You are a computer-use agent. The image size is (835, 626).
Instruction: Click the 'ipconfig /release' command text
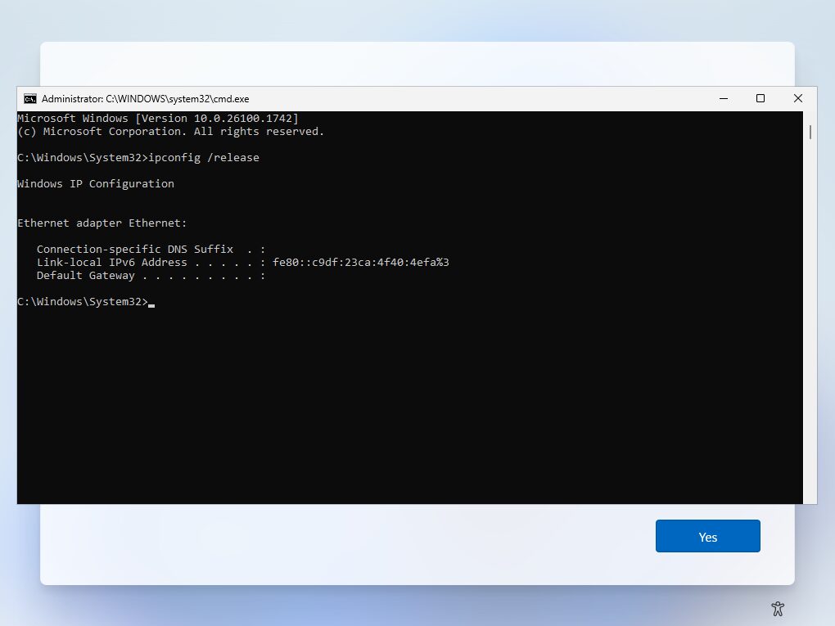tap(204, 158)
